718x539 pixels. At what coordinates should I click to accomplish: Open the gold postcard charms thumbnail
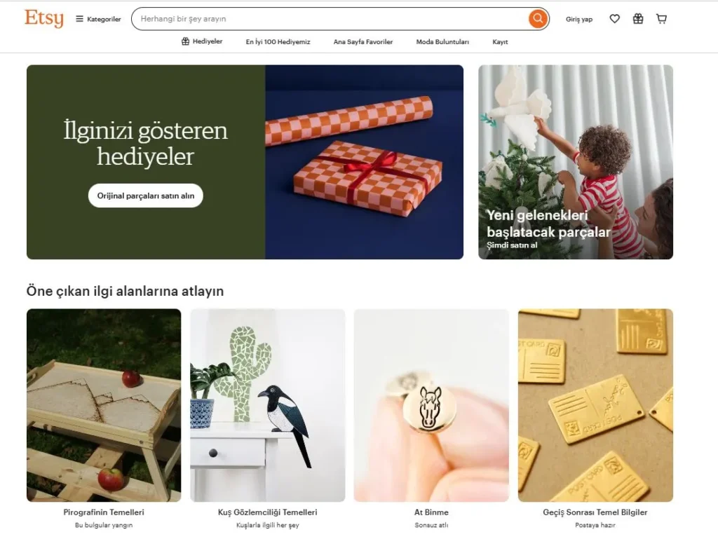[x=595, y=405]
